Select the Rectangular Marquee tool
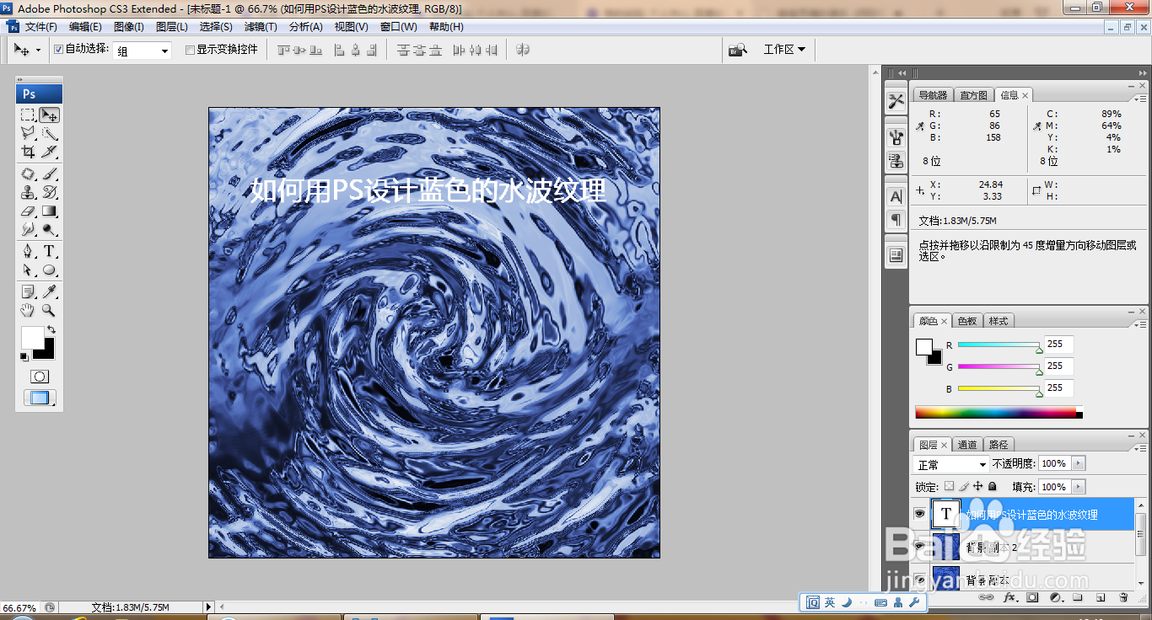The width and height of the screenshot is (1152, 620). pos(28,115)
